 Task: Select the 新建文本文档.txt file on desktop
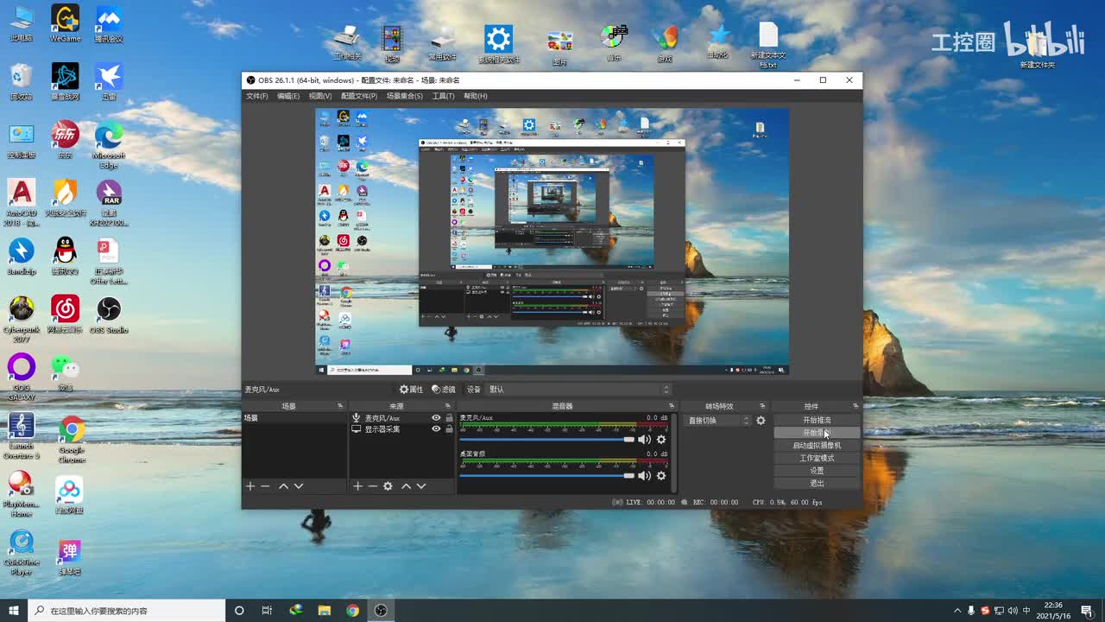tap(768, 46)
